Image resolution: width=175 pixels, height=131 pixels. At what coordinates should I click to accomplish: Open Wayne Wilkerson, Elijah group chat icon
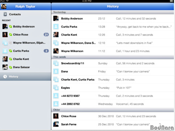pos(5,43)
